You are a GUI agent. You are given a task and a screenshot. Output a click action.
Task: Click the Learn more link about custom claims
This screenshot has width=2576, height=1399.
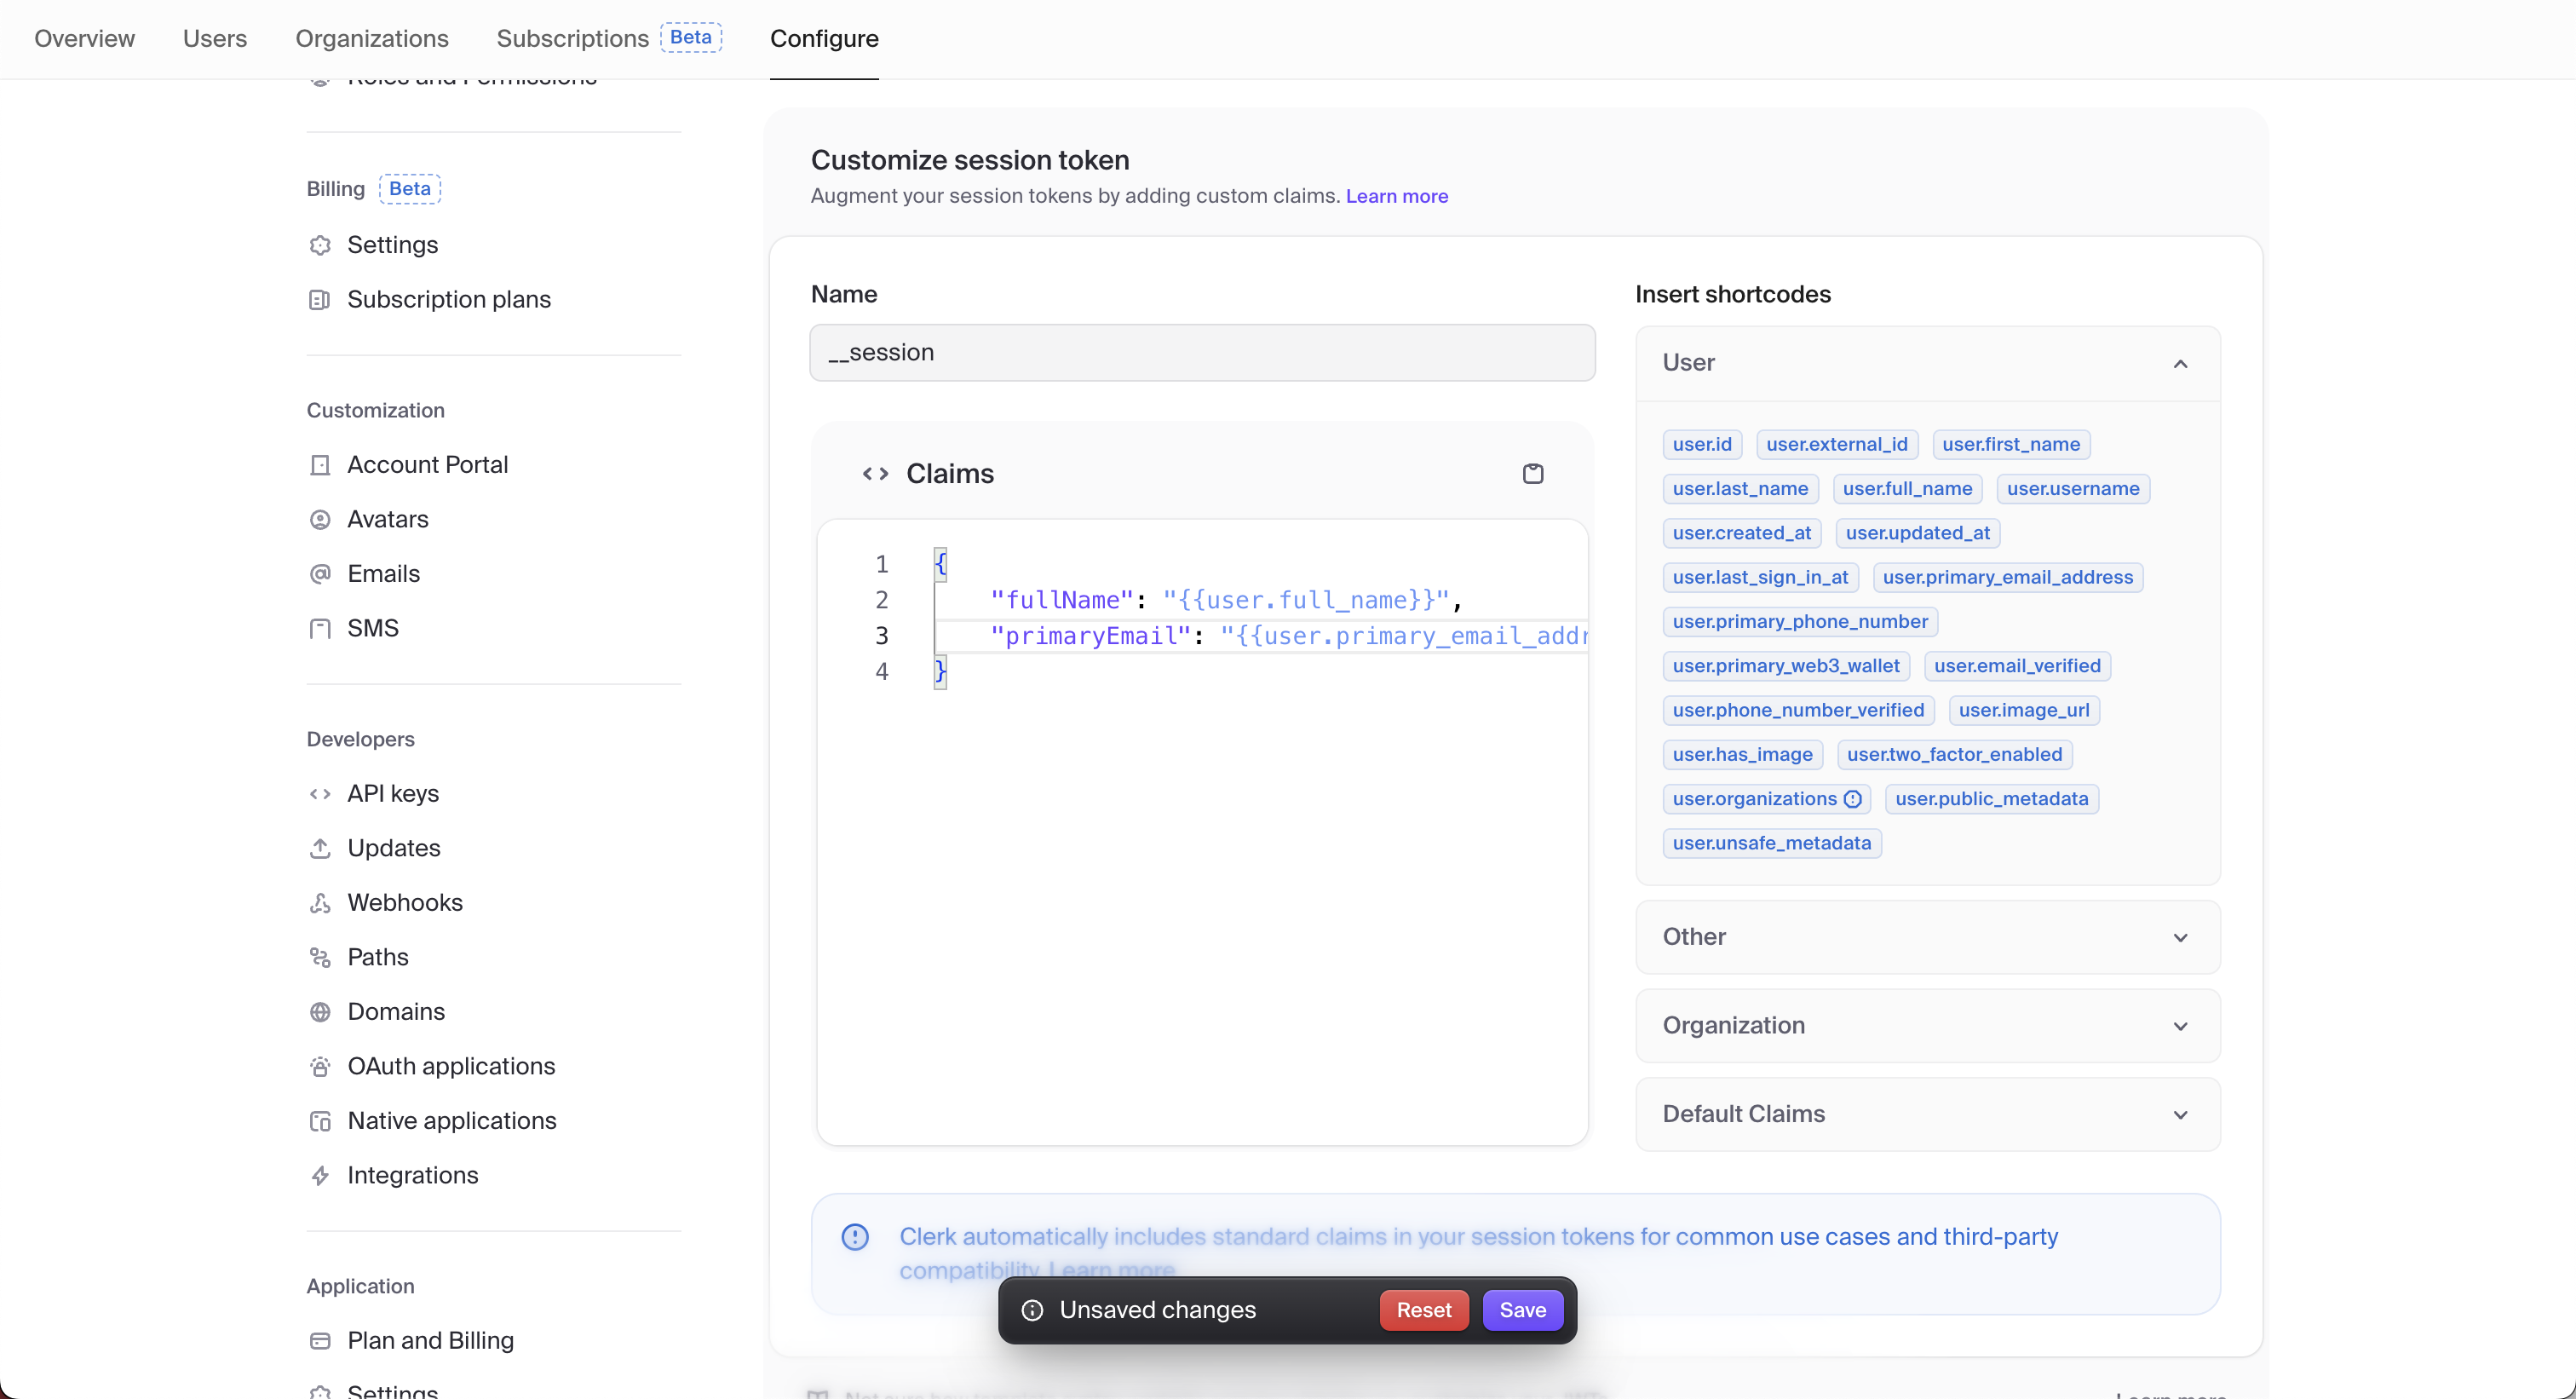coord(1396,196)
